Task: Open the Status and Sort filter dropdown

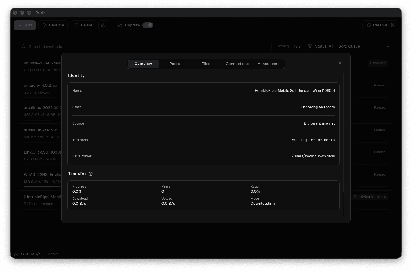Action: pos(348,46)
